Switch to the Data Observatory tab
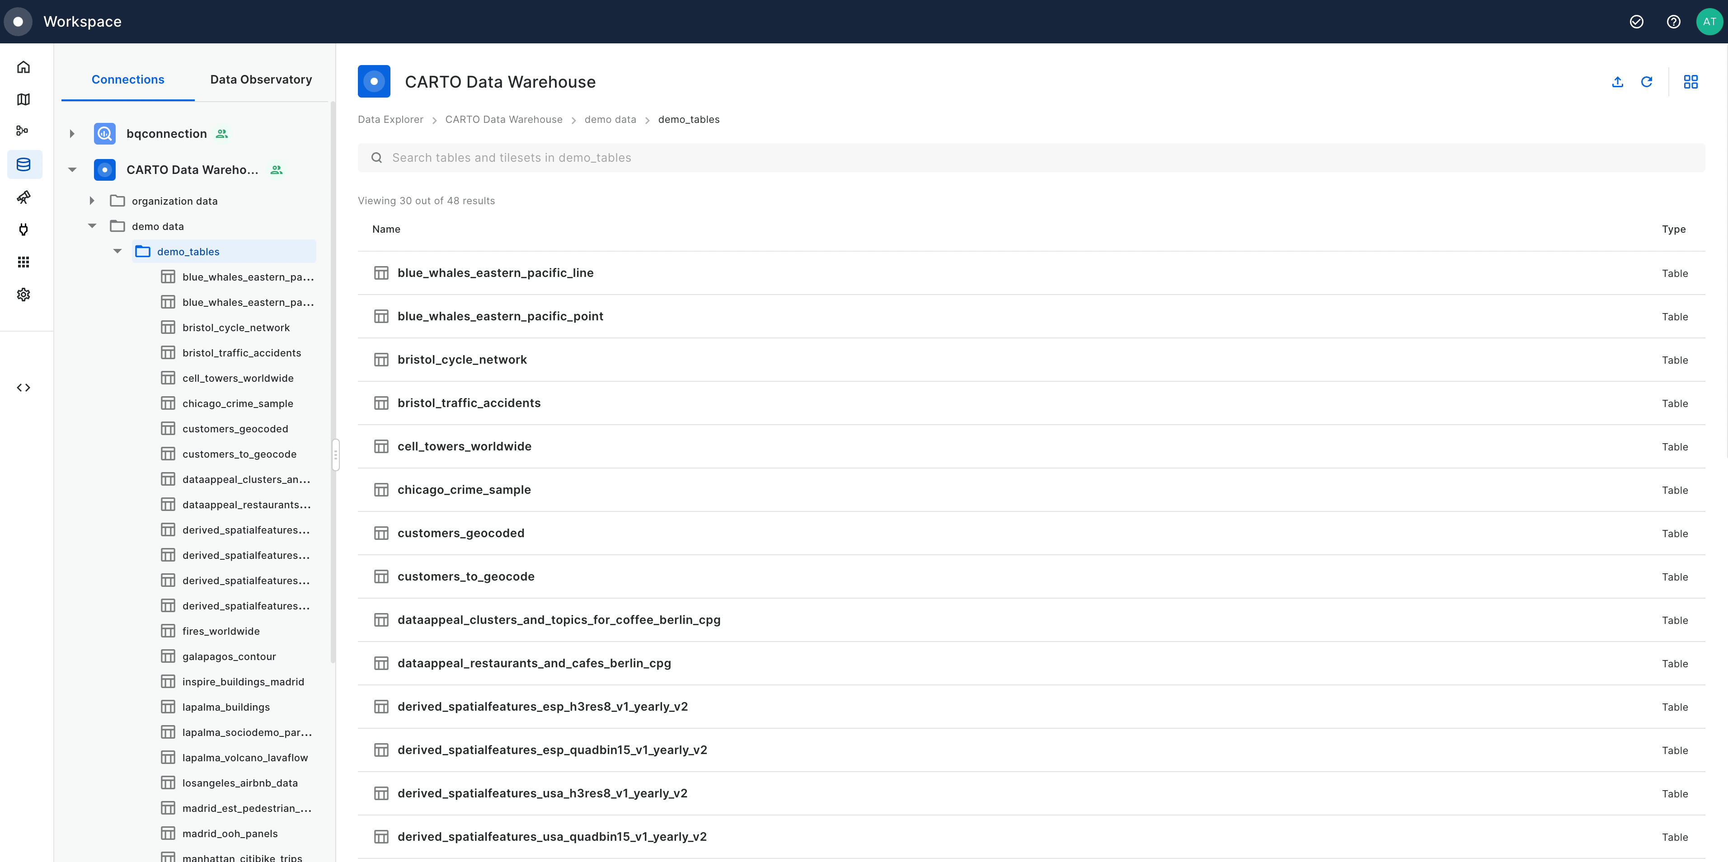The image size is (1728, 862). tap(261, 79)
